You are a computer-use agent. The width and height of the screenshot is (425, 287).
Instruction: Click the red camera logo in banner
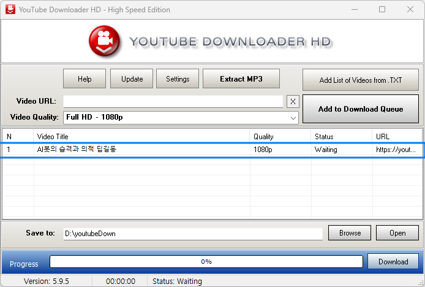pos(104,41)
